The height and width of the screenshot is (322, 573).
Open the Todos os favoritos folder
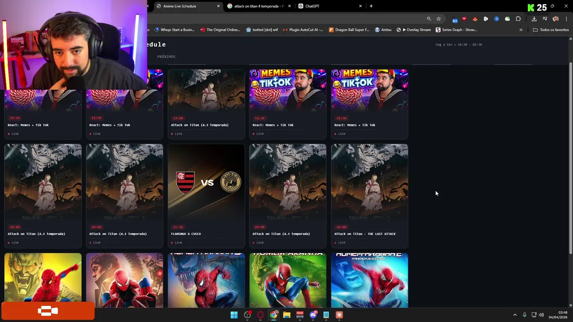551,30
